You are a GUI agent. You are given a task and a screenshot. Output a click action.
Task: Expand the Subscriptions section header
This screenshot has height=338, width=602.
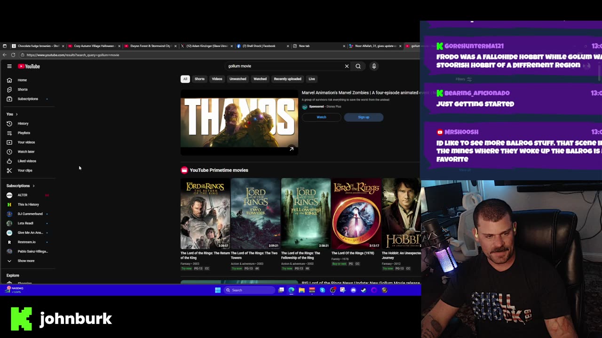point(21,186)
